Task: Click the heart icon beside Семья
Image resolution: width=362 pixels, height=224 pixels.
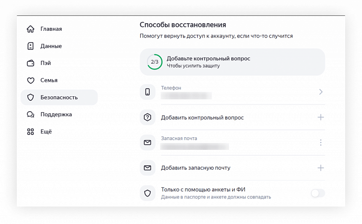Action: pyautogui.click(x=30, y=80)
